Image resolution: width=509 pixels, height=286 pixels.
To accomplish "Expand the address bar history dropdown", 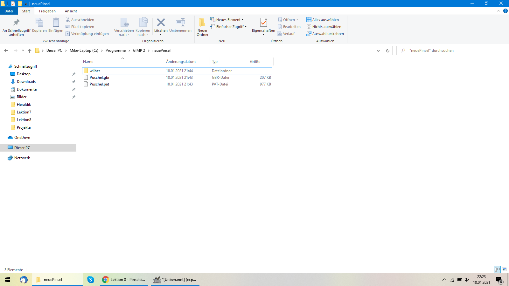I will pos(378,51).
